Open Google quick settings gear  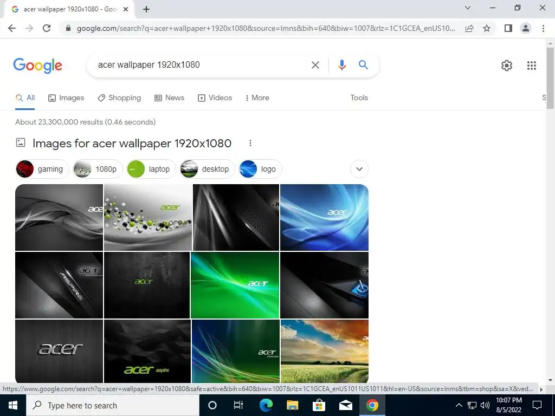[x=507, y=66]
